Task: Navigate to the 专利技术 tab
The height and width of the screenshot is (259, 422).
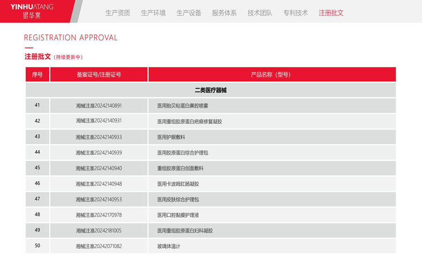Action: click(295, 13)
